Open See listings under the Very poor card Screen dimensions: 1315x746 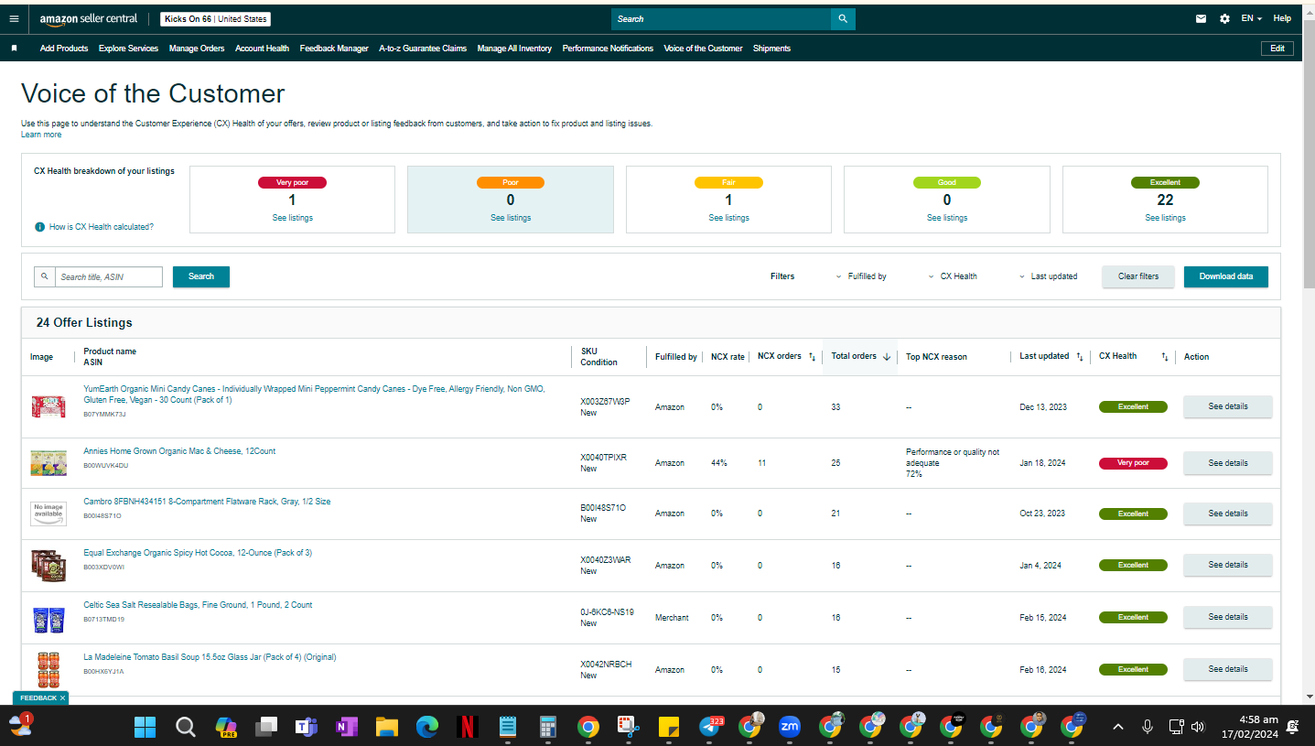pyautogui.click(x=292, y=218)
